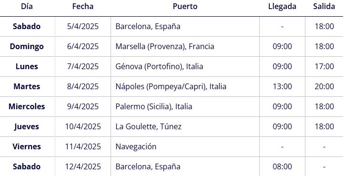Select La Goulette, Túnez port
The height and width of the screenshot is (176, 344).
click(149, 126)
